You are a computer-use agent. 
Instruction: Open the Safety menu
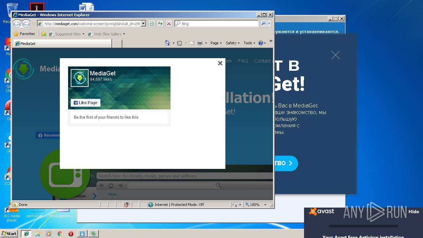[x=233, y=43]
